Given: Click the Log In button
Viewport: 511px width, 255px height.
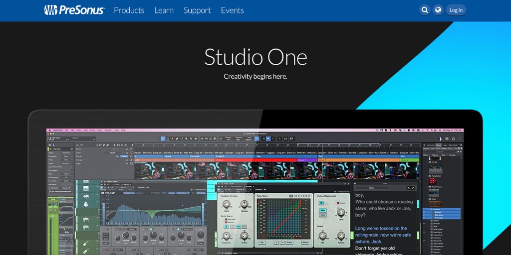Looking at the screenshot, I should [456, 10].
